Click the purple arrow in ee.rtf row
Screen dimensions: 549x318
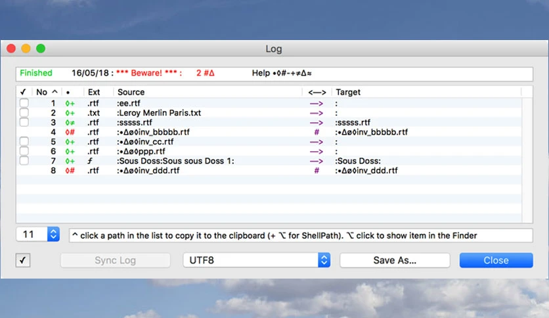pos(316,104)
